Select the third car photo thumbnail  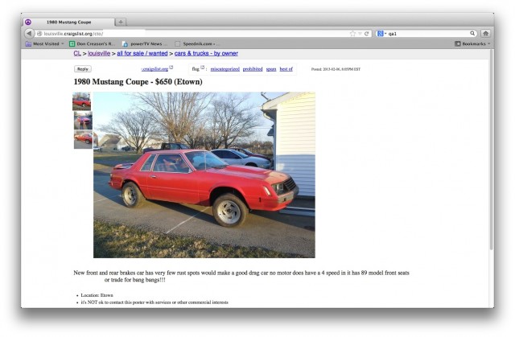[x=83, y=139]
